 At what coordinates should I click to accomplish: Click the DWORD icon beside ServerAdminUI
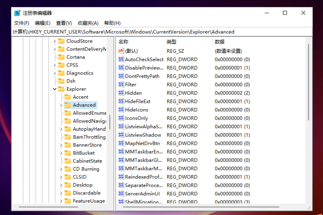tap(121, 193)
